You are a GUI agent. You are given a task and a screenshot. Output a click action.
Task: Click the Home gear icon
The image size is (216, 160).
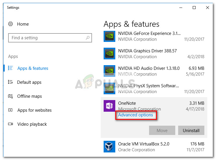tap(10, 24)
